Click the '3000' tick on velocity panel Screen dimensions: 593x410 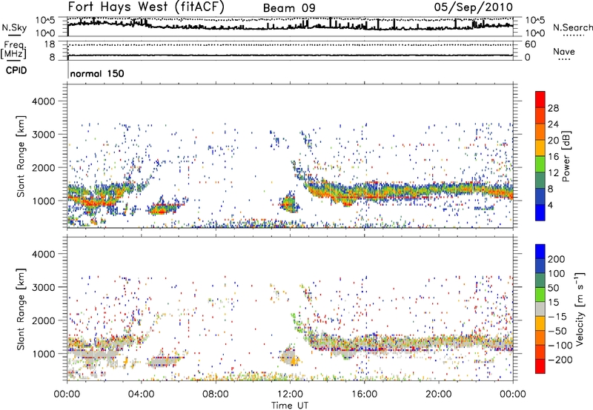pos(43,287)
